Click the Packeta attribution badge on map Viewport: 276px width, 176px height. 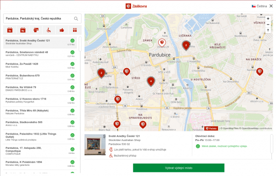pyautogui.click(x=211, y=129)
